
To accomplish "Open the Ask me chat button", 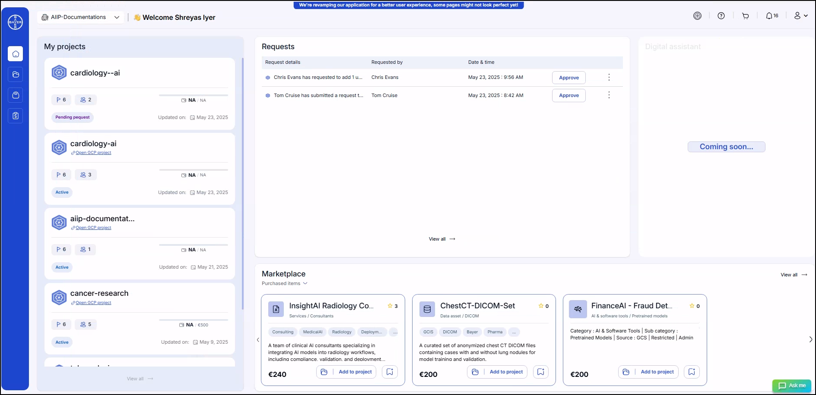I will pos(792,386).
